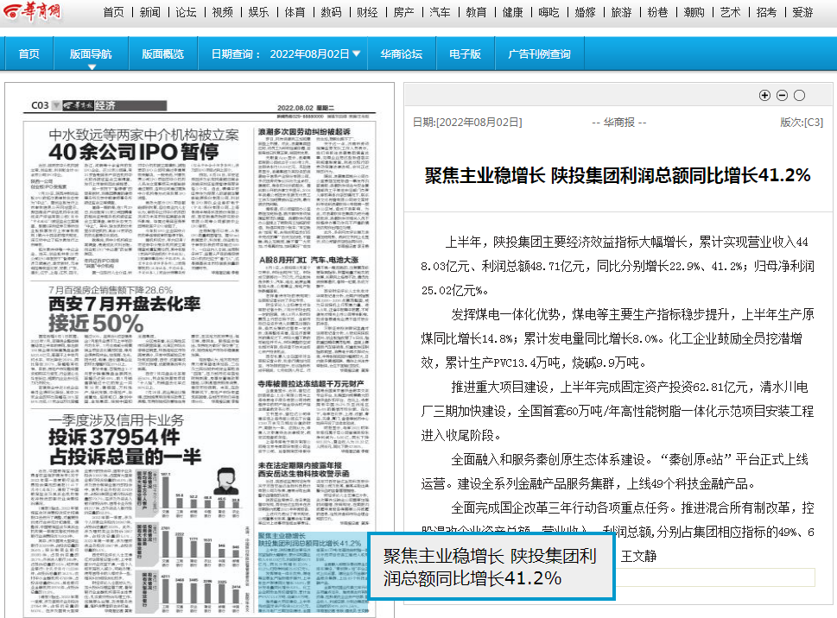Open the 汽车 channel link
The width and height of the screenshot is (837, 618).
(440, 12)
